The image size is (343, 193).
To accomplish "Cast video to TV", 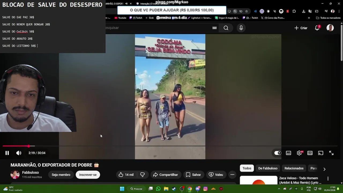I will [x=321, y=153].
